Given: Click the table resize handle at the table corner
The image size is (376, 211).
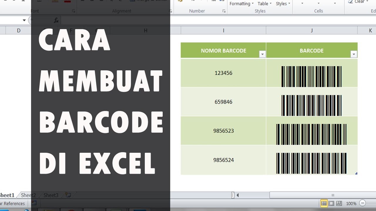Looking at the screenshot, I should (x=356, y=173).
